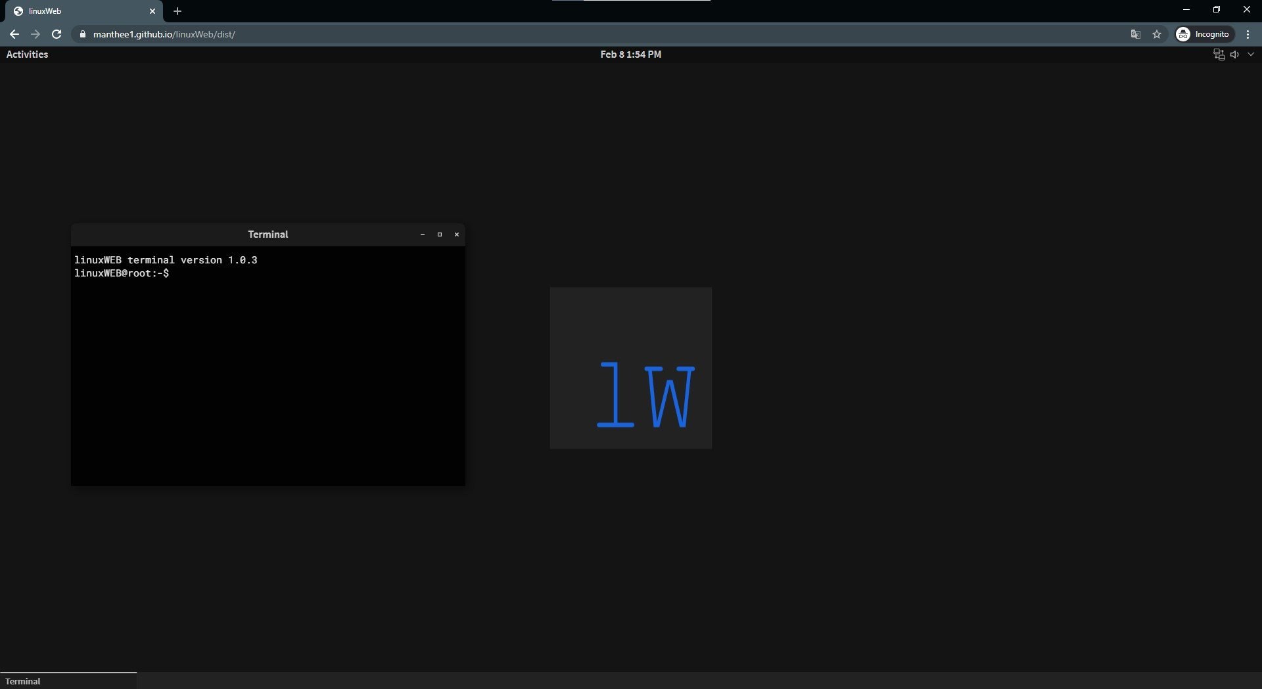The width and height of the screenshot is (1262, 689).
Task: Maximize the Terminal window
Action: coord(439,234)
